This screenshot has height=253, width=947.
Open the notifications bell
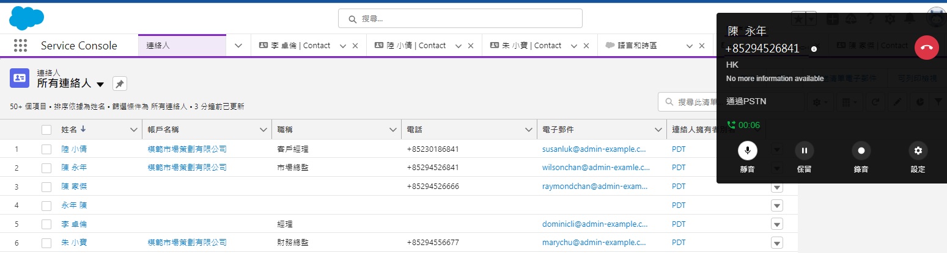pyautogui.click(x=910, y=19)
